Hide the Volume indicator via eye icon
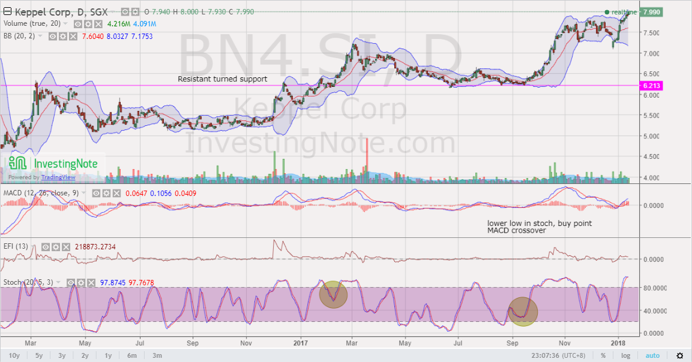Screen dimensions: 692x362 tap(77, 24)
